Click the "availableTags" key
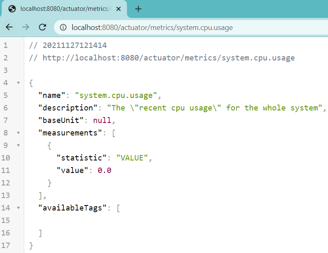Image resolution: width=328 pixels, height=253 pixels. tap(72, 208)
